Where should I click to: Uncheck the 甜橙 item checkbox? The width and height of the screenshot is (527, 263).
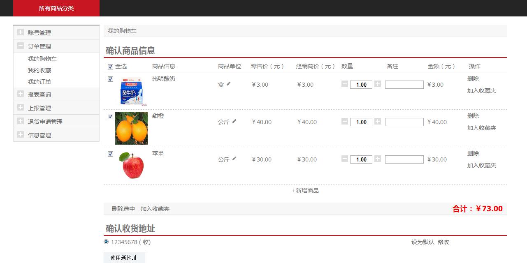click(x=110, y=117)
